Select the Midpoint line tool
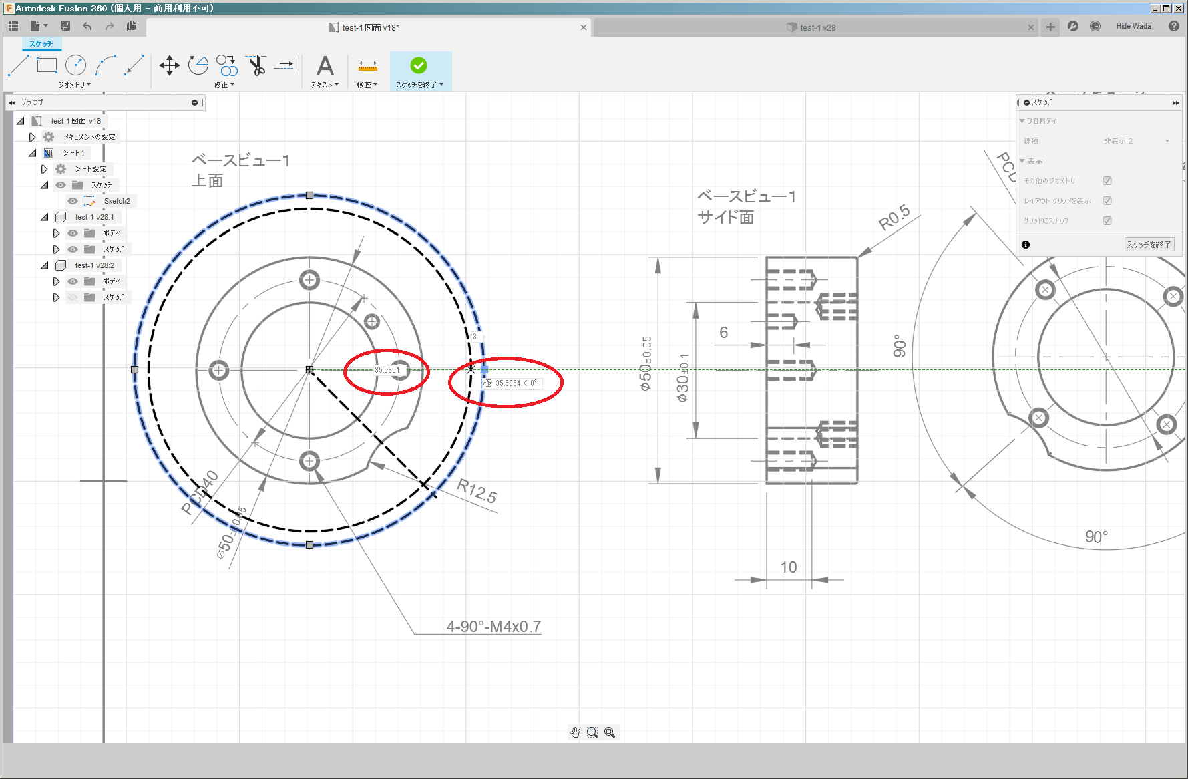This screenshot has height=779, width=1188. [134, 65]
